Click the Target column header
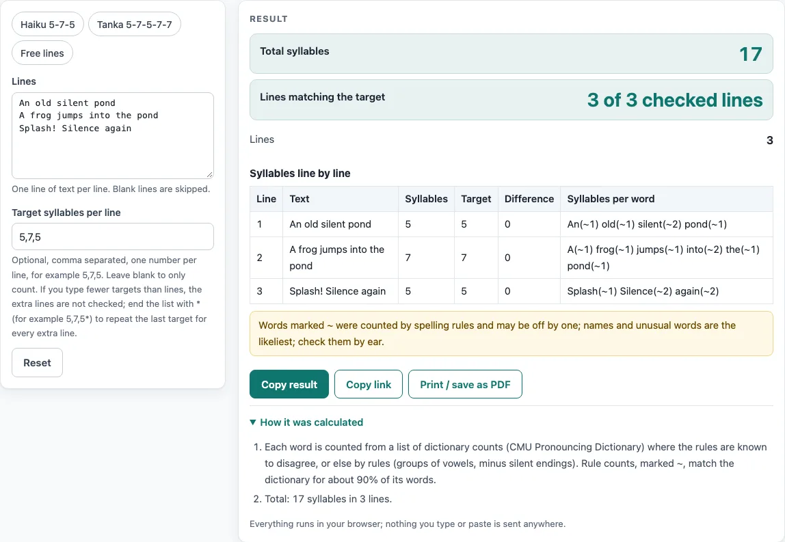Image resolution: width=785 pixels, height=542 pixels. pyautogui.click(x=476, y=199)
